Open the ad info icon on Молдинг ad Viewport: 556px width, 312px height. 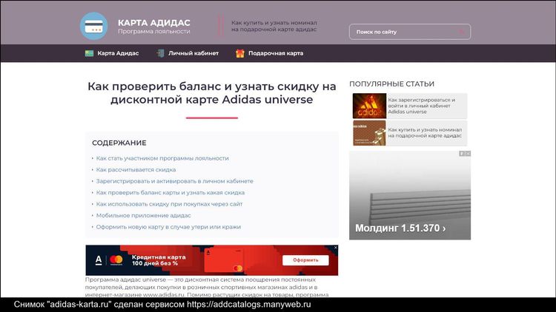(462, 154)
